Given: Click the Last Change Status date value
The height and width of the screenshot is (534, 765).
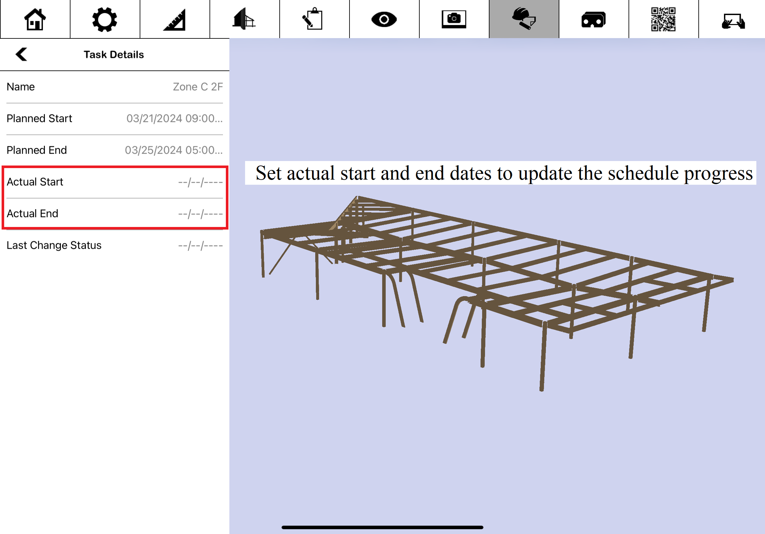Looking at the screenshot, I should click(200, 246).
